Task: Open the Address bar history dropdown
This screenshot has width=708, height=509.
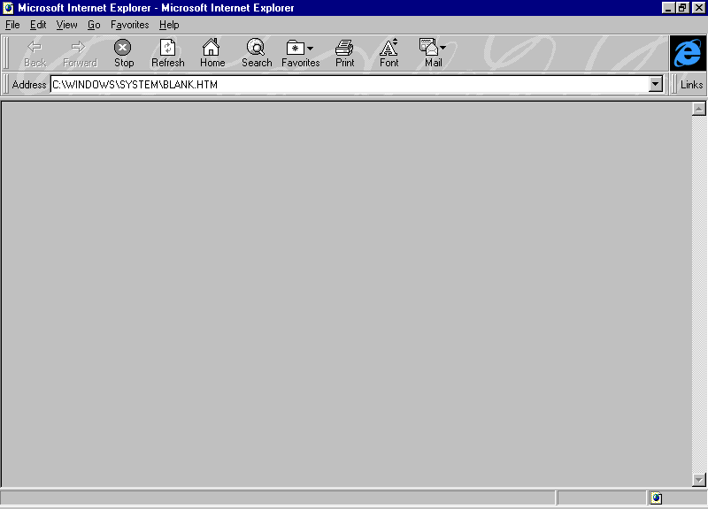Action: (x=655, y=84)
